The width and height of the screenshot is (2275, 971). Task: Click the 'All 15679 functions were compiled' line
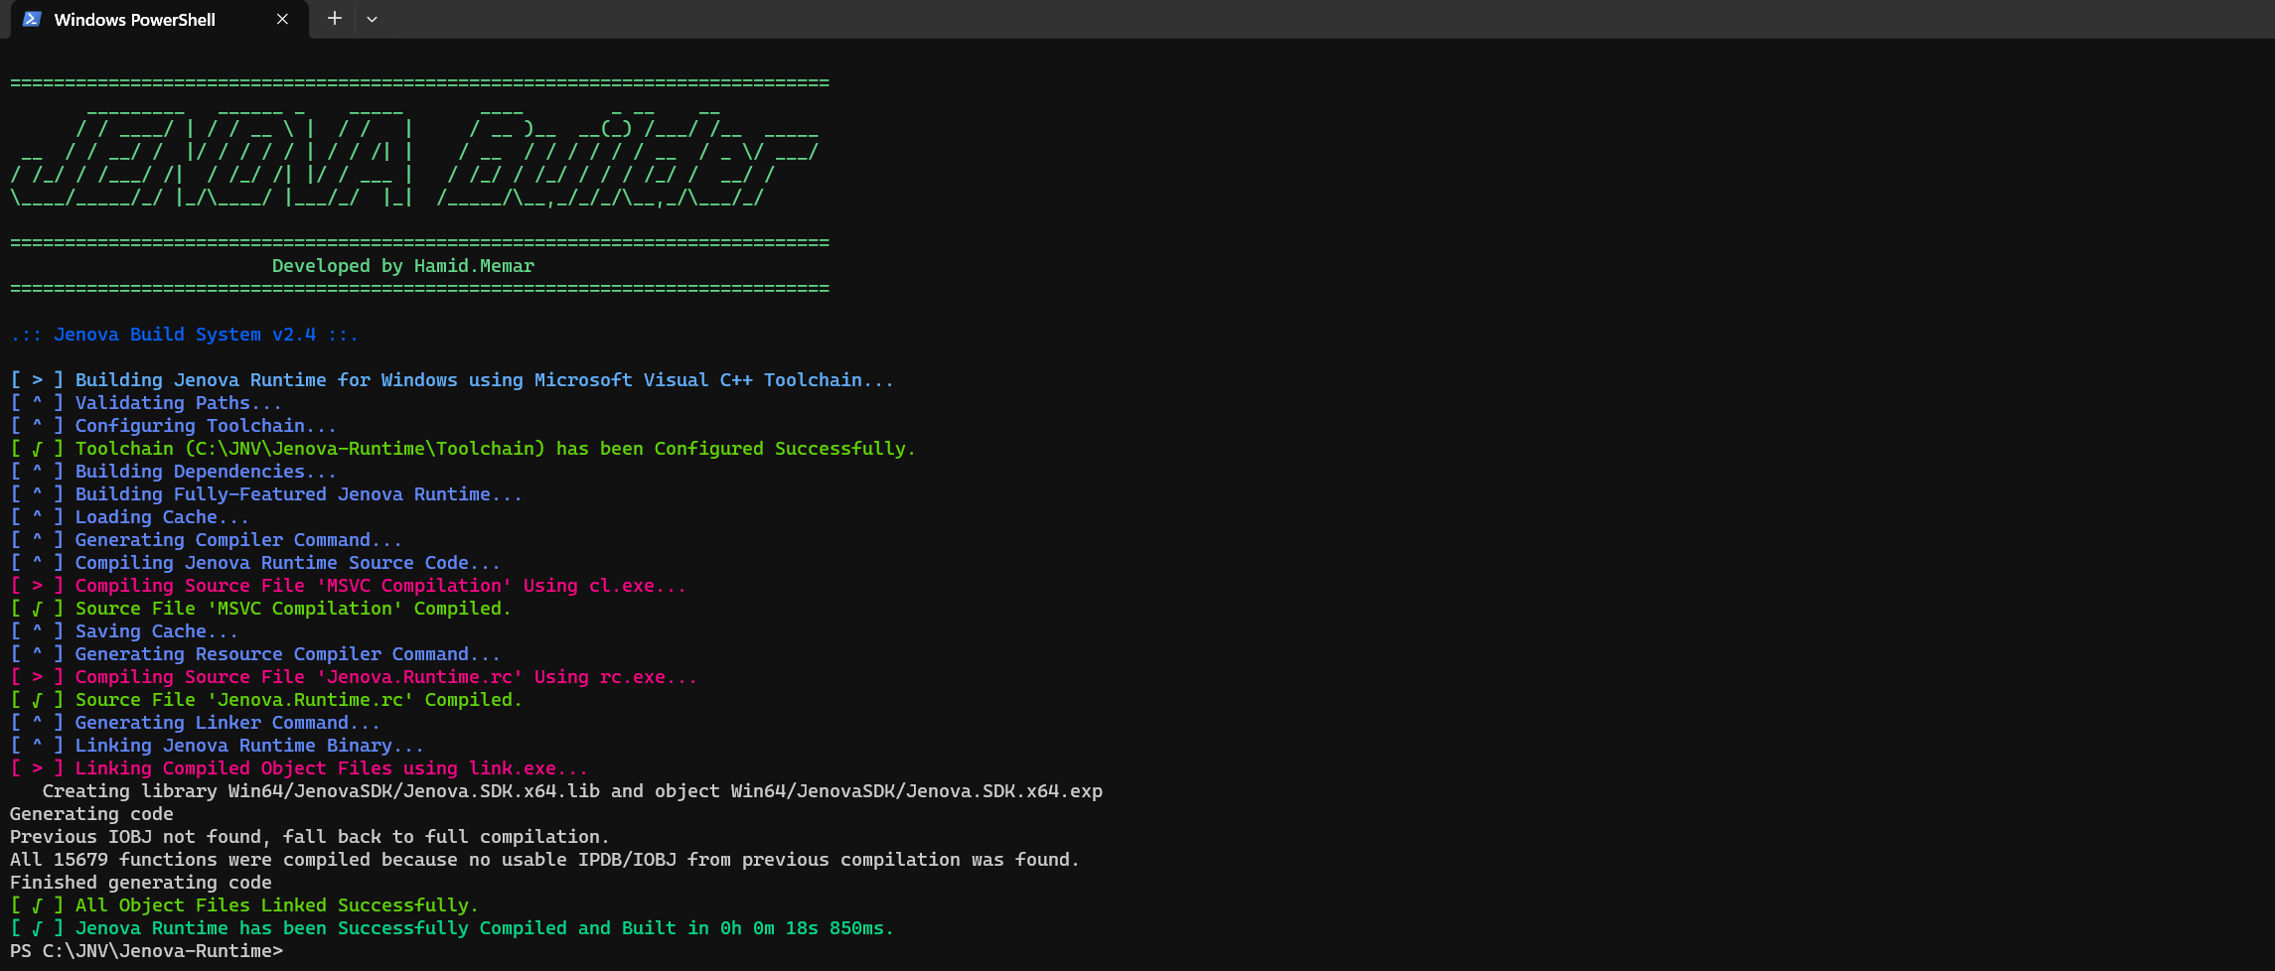(544, 860)
